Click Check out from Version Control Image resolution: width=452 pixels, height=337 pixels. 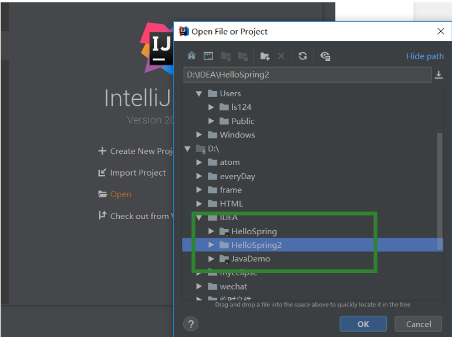pos(136,215)
